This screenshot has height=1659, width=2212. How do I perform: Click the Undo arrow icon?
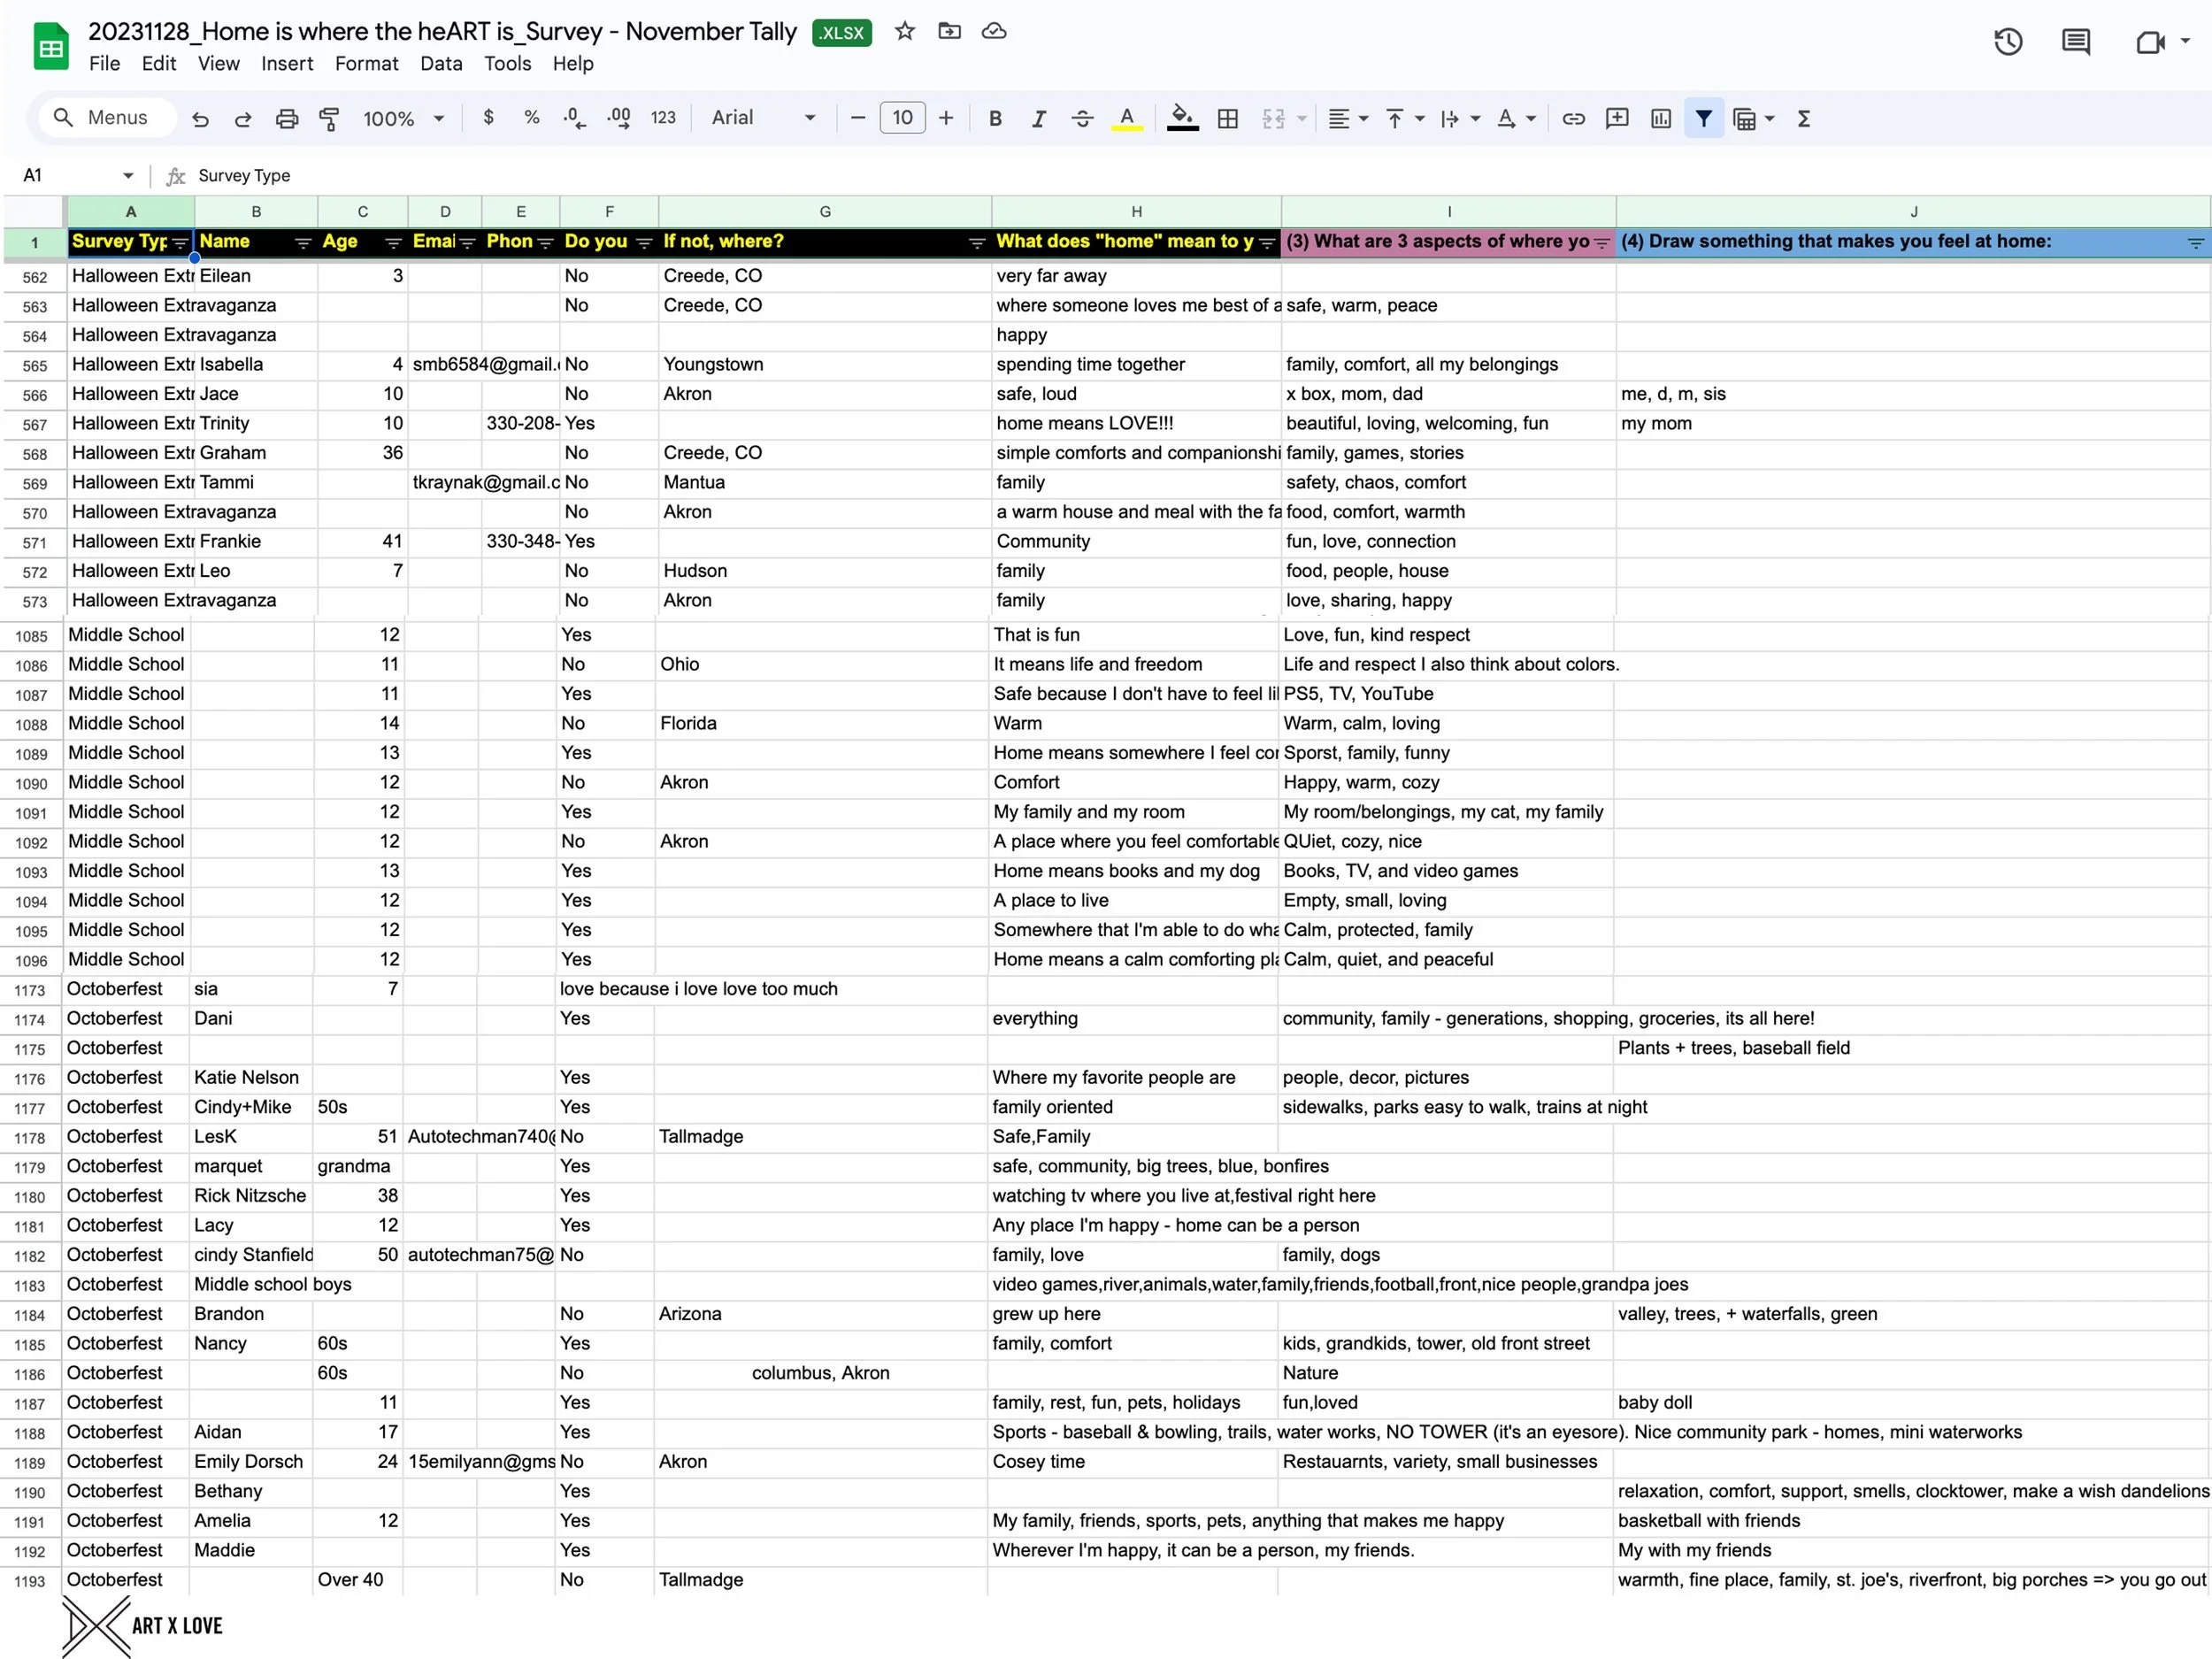201,119
